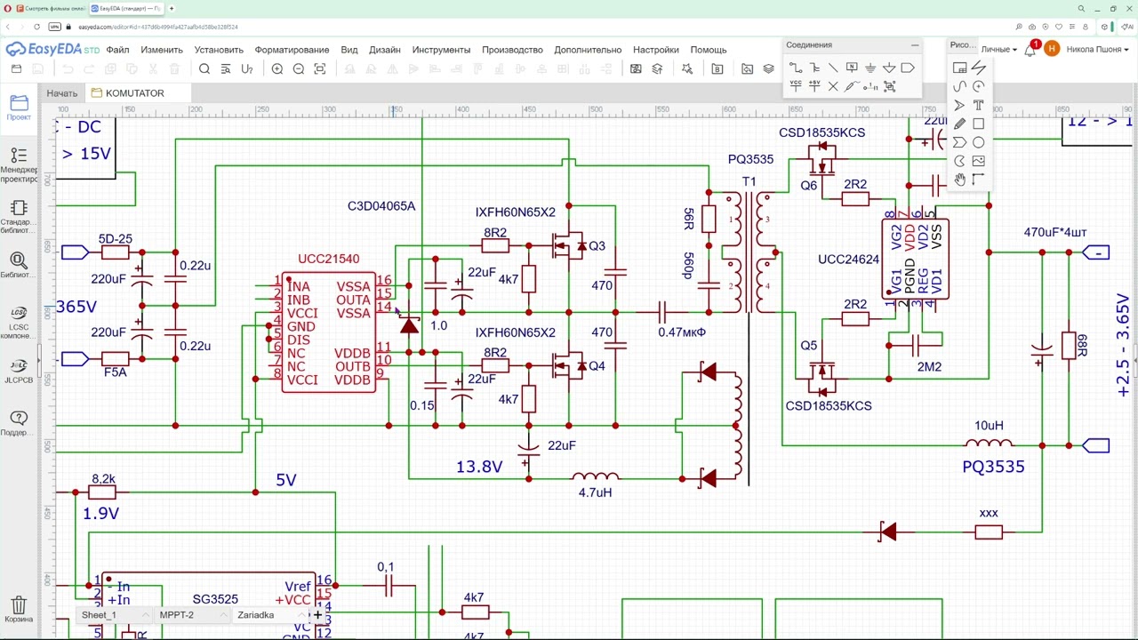Select the Wire tool in Соединения
Screen dimensions: 1138x640
796,68
